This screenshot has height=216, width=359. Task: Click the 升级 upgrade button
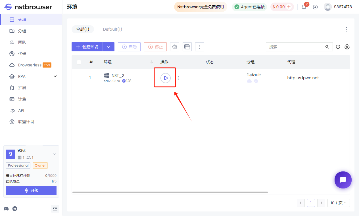coord(31,190)
